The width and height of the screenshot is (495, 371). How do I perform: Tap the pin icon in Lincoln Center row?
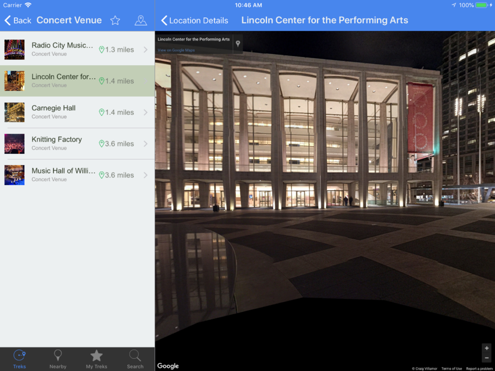[x=101, y=81]
